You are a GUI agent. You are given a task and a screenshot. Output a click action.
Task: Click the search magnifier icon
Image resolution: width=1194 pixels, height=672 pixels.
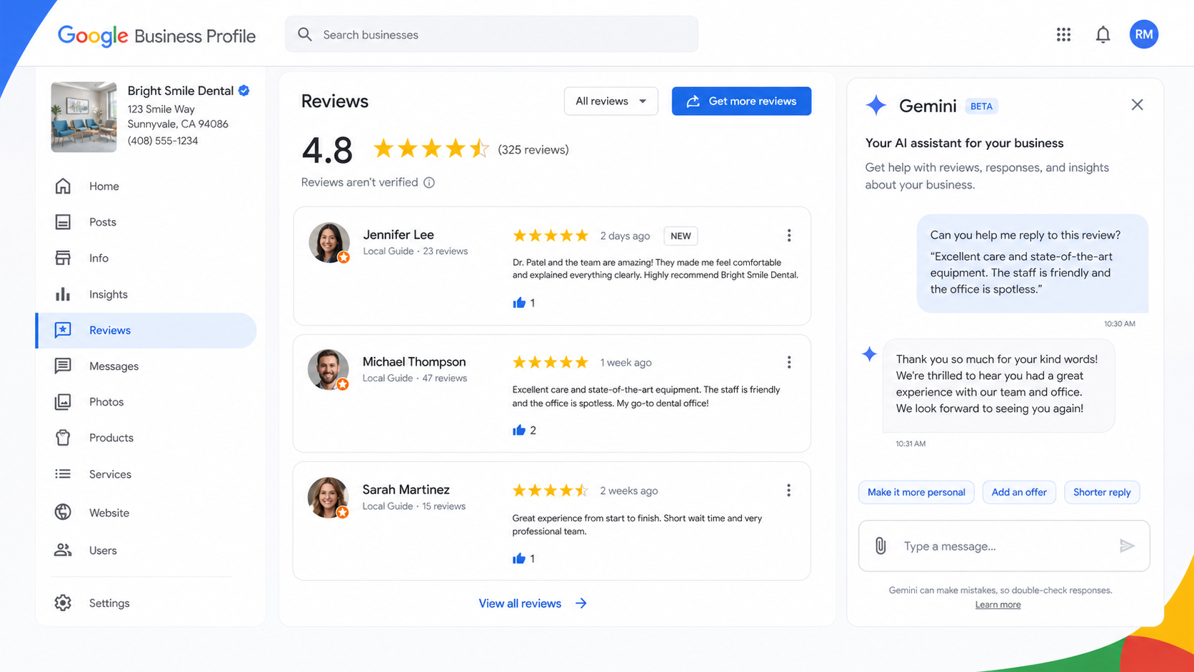click(305, 34)
